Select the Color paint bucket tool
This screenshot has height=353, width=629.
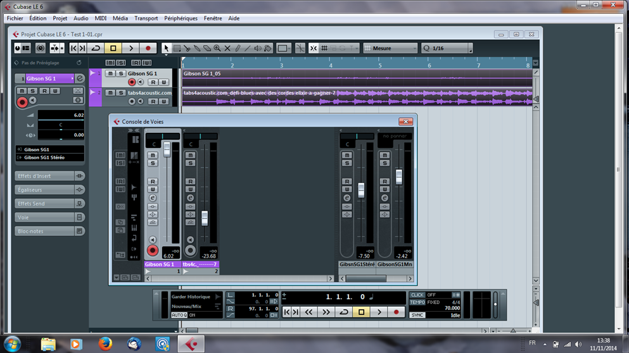pyautogui.click(x=267, y=48)
